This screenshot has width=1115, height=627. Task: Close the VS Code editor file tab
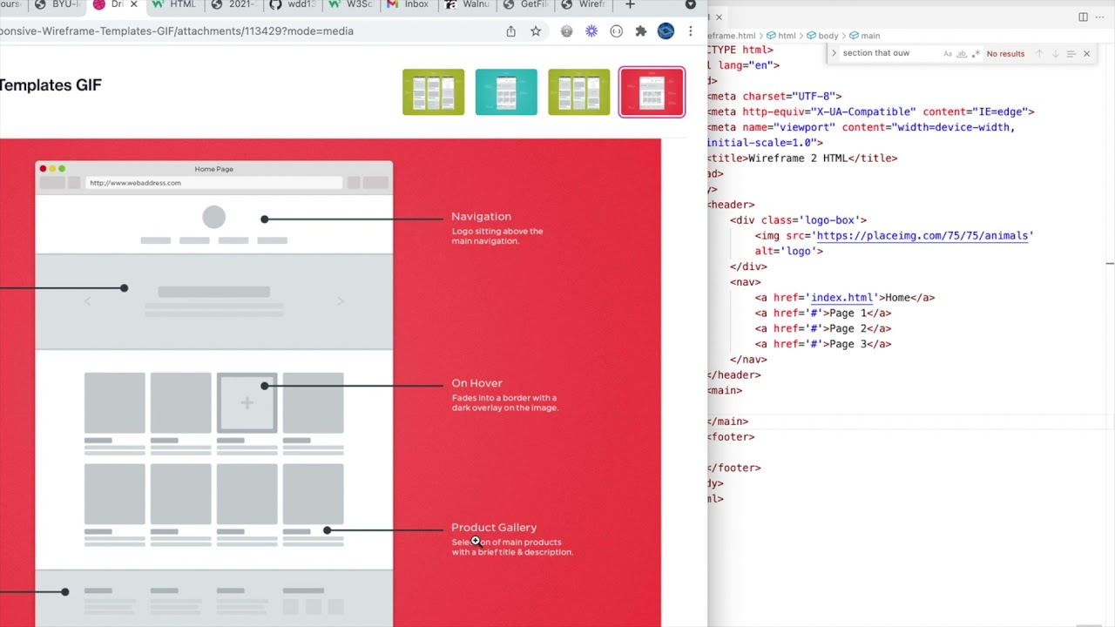pos(719,17)
